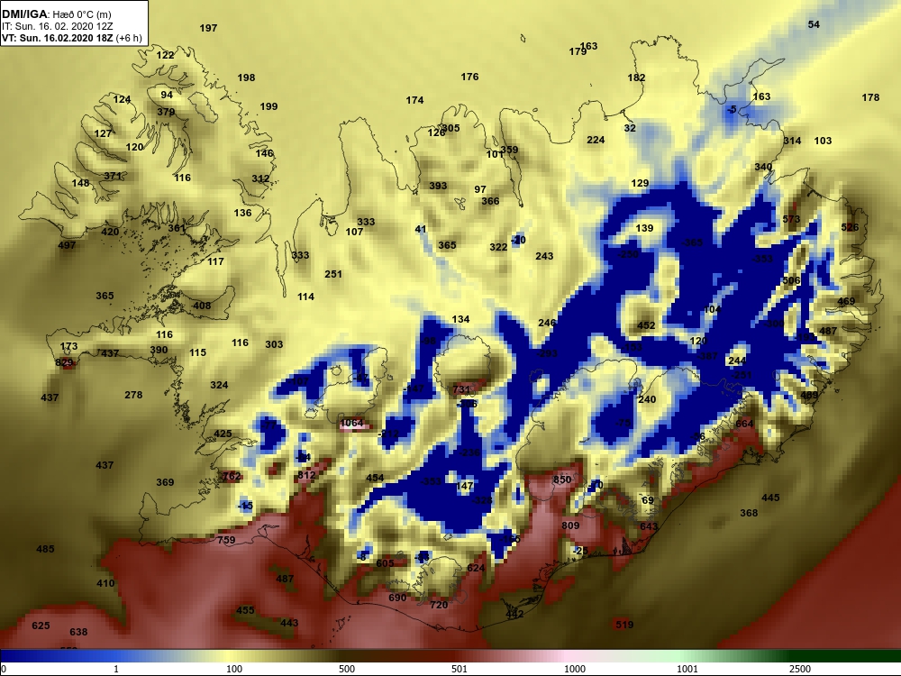
Task: Select the 408 map value
Action: click(x=202, y=306)
